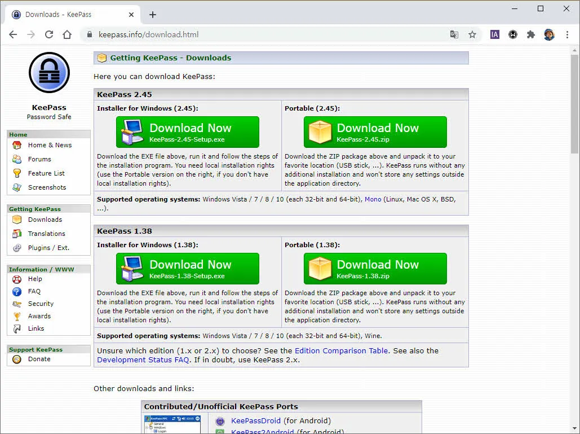Click the Translations sidebar icon

(x=17, y=233)
